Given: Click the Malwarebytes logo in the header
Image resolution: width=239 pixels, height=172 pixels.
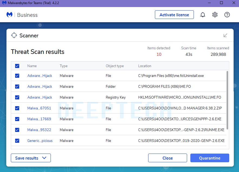Looking at the screenshot, I should (x=9, y=15).
